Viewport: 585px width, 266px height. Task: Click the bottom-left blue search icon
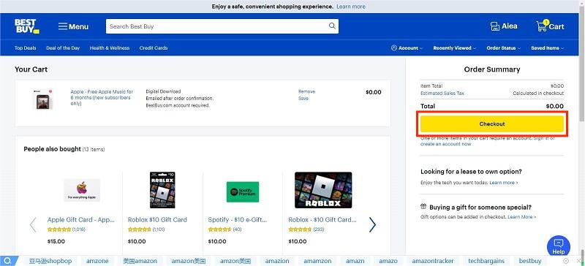pos(7,261)
